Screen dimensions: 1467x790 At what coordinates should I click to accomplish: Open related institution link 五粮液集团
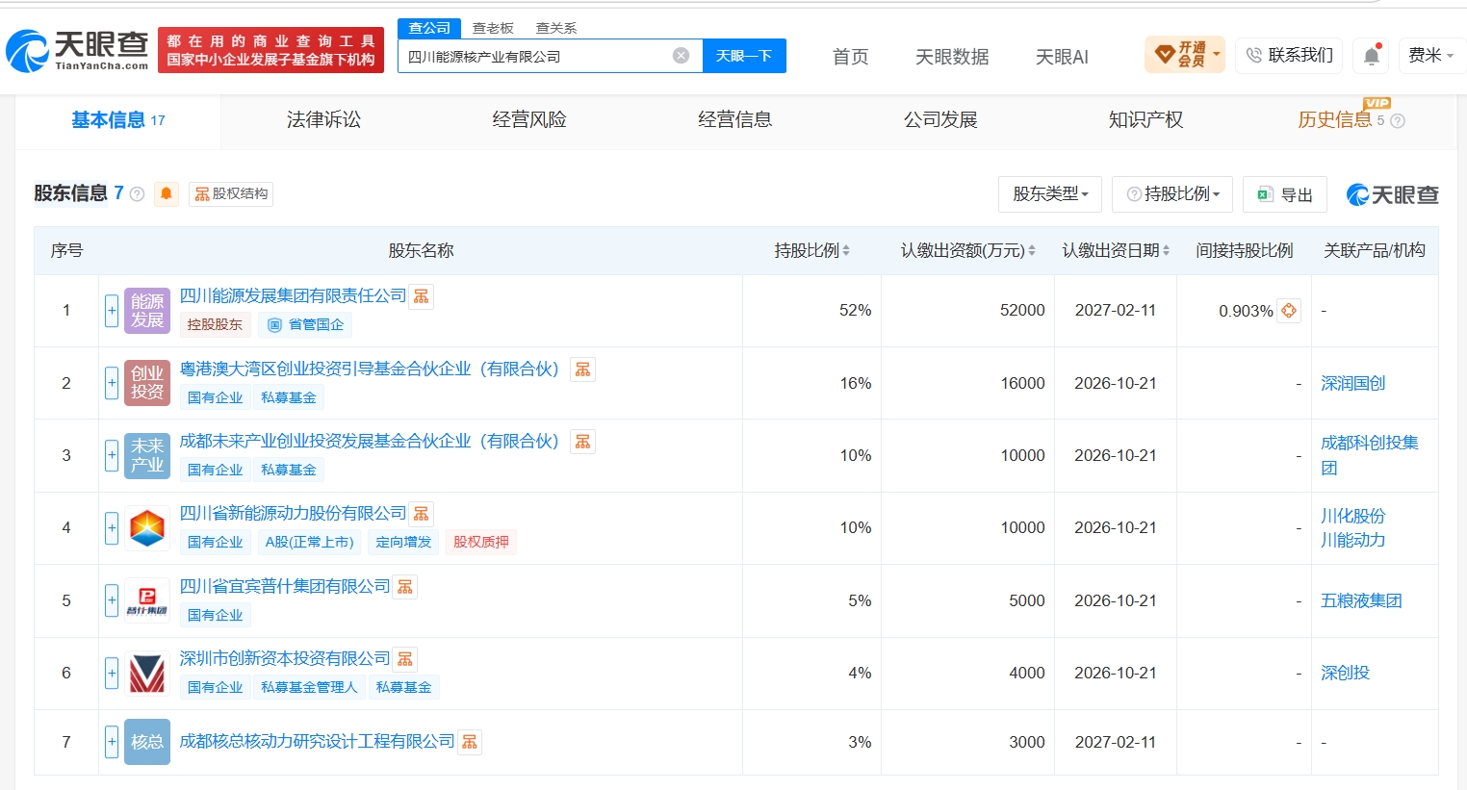[x=1361, y=601]
